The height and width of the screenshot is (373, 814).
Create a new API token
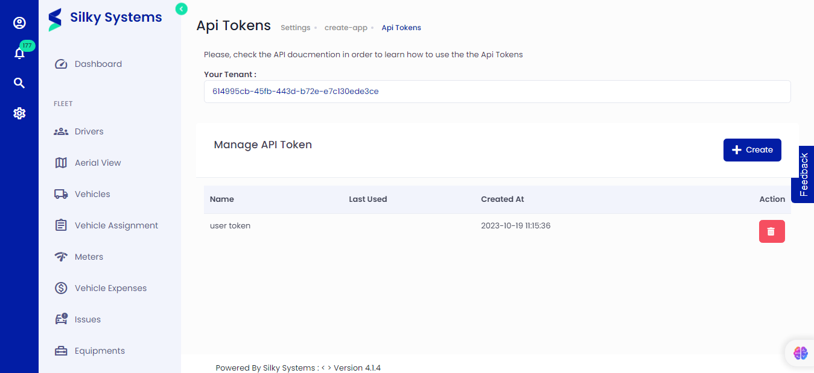[x=752, y=149]
